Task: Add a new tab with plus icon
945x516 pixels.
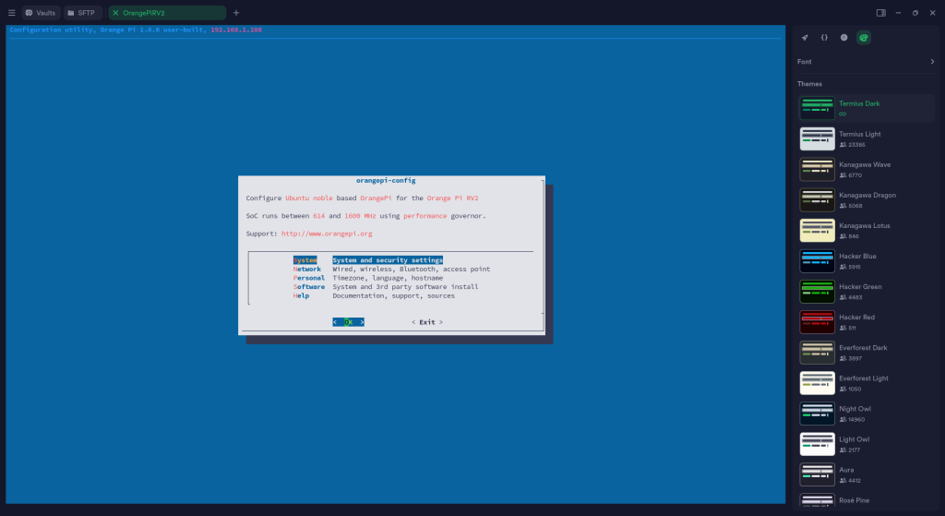Action: (x=236, y=13)
